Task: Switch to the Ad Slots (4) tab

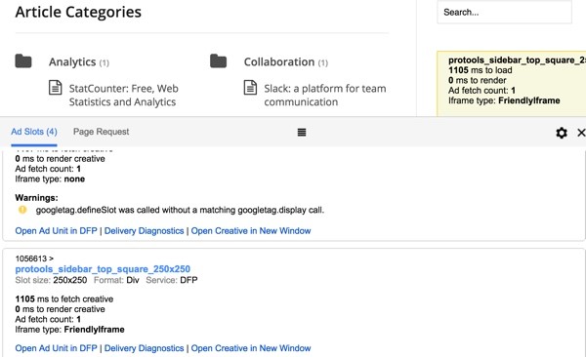Action: click(34, 132)
